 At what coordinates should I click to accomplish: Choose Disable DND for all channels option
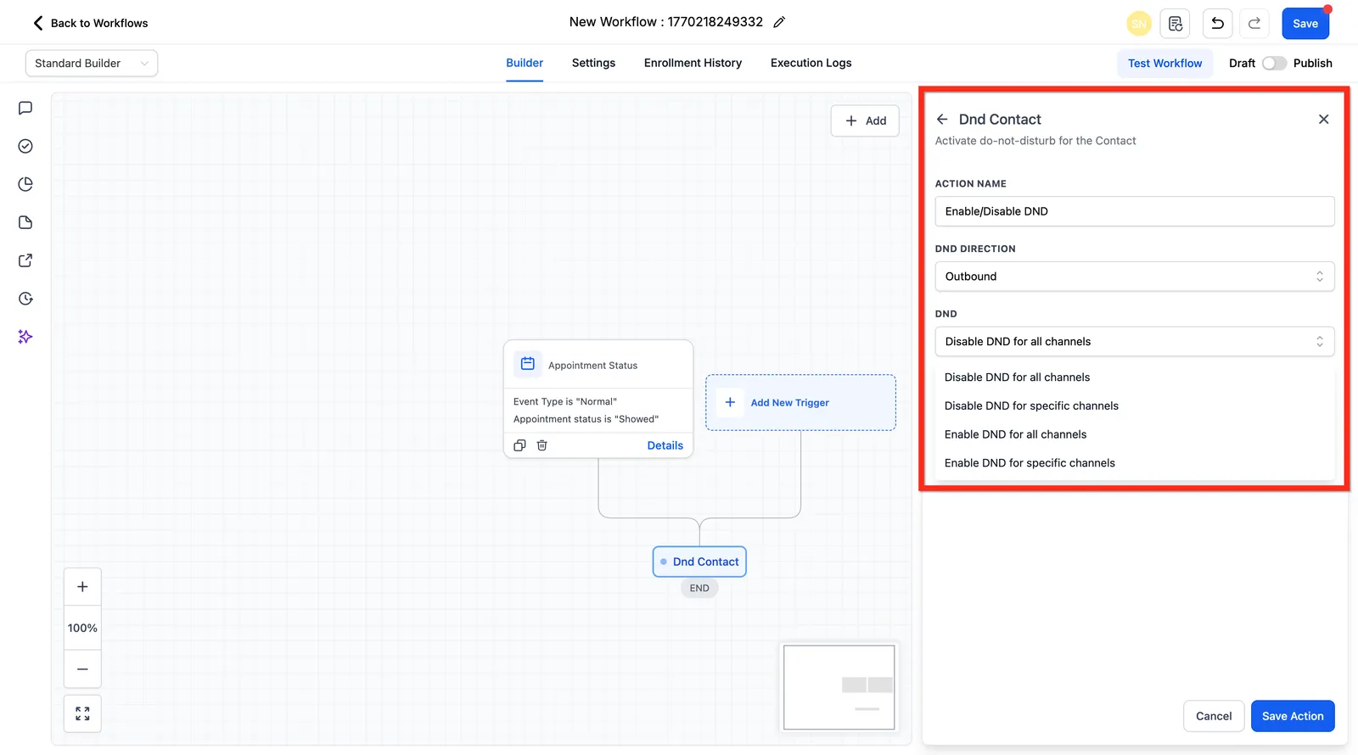point(1134,377)
